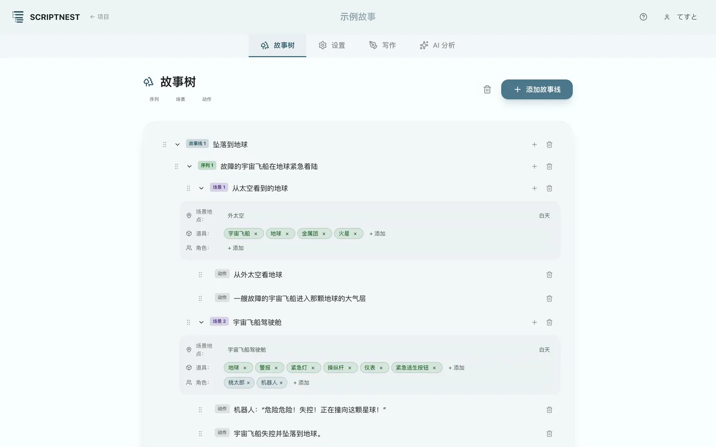Add a prop to 外太空 scene
Image resolution: width=716 pixels, height=447 pixels.
377,233
